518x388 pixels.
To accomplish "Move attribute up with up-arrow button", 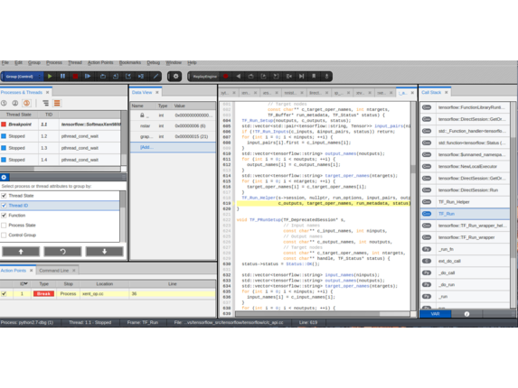I will click(21, 252).
